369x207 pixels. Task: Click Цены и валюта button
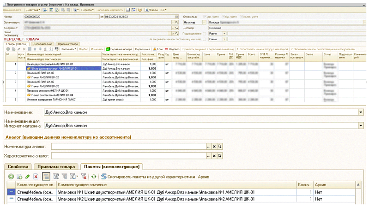pyautogui.click(x=13, y=10)
